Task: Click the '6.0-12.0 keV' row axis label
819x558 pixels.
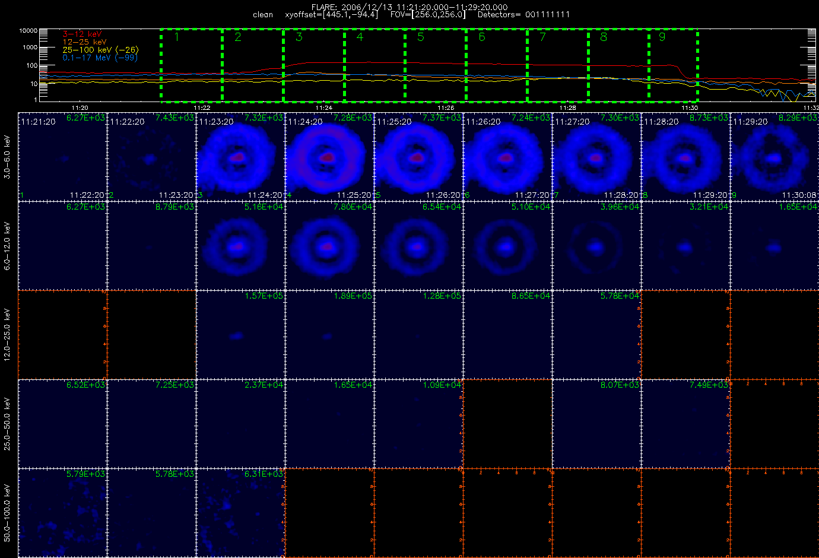Action: [7, 246]
